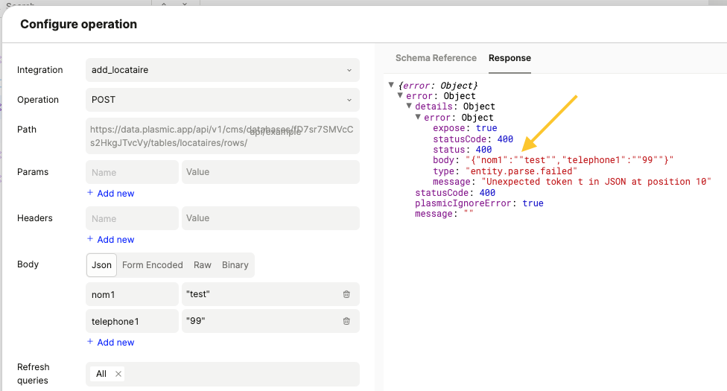The image size is (727, 391).
Task: Click Add new under Params
Action: click(111, 194)
